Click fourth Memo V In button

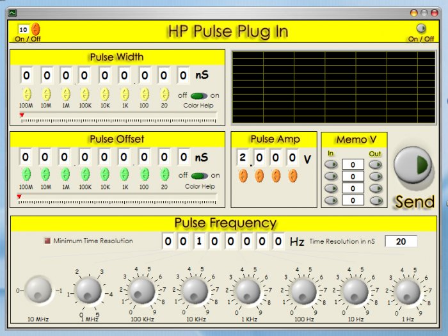tap(331, 200)
